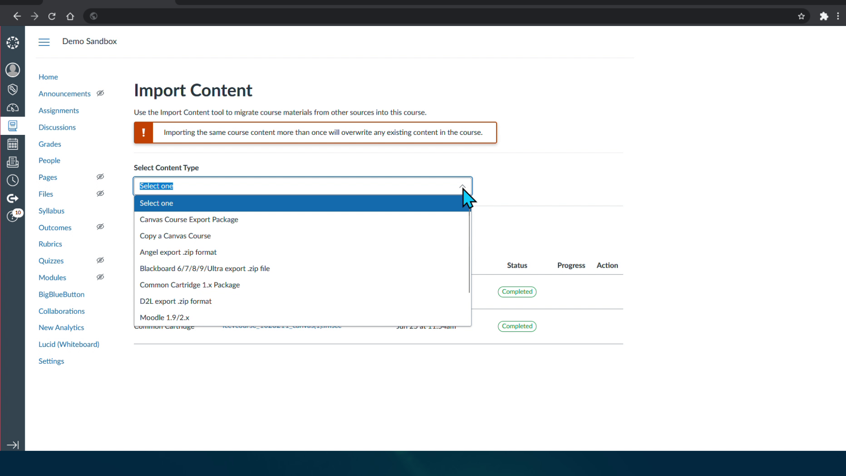Click hidden-eye icon beside Pages
Viewport: 846px width, 476px height.
point(100,177)
